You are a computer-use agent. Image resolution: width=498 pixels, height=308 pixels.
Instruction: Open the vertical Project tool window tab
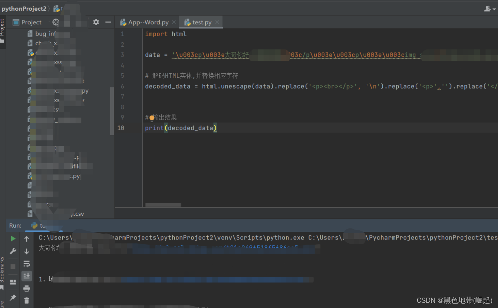point(3,31)
